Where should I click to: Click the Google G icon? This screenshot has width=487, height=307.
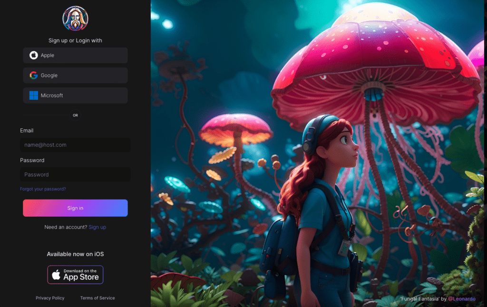click(34, 76)
